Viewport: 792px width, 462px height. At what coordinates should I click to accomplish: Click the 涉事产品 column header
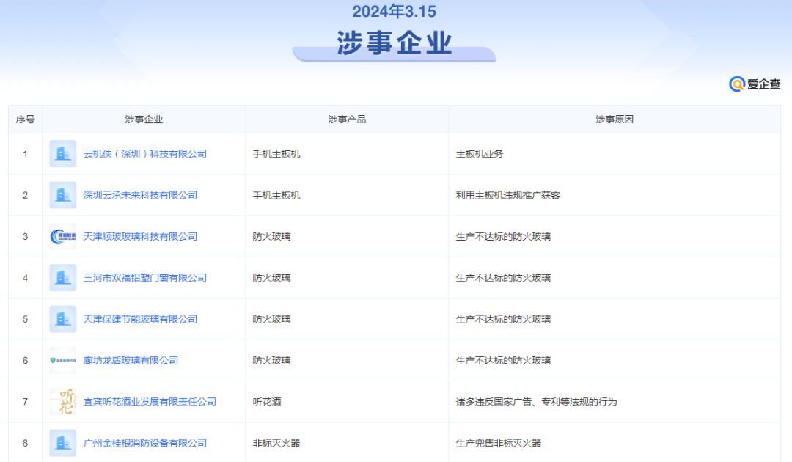347,120
